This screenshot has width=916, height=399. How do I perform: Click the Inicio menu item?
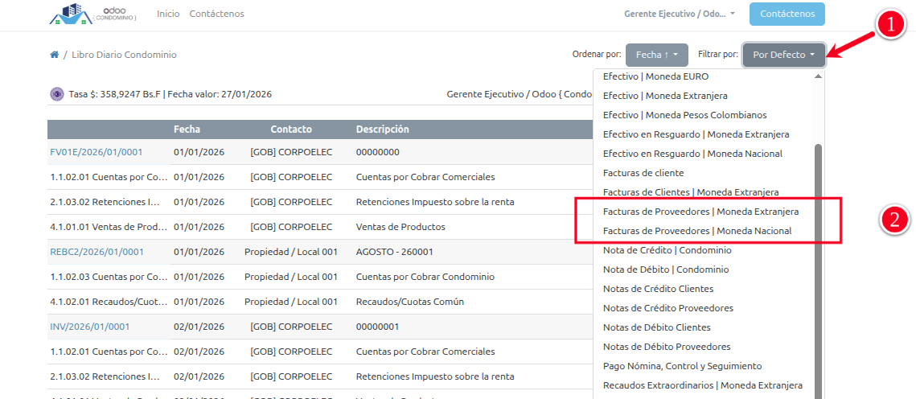pos(168,14)
